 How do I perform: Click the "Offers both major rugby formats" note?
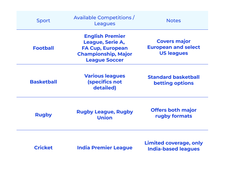coord(173,113)
